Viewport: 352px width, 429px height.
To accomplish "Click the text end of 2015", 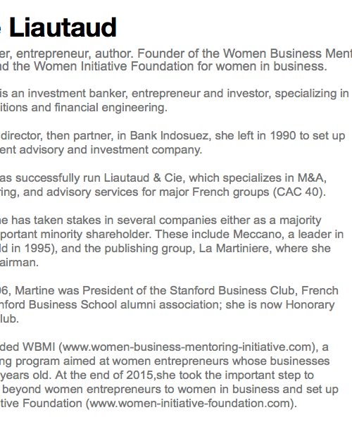I will click(x=120, y=375).
